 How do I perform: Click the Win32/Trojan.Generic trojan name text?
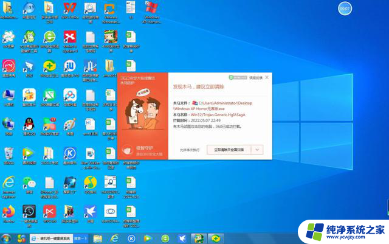[218, 115]
